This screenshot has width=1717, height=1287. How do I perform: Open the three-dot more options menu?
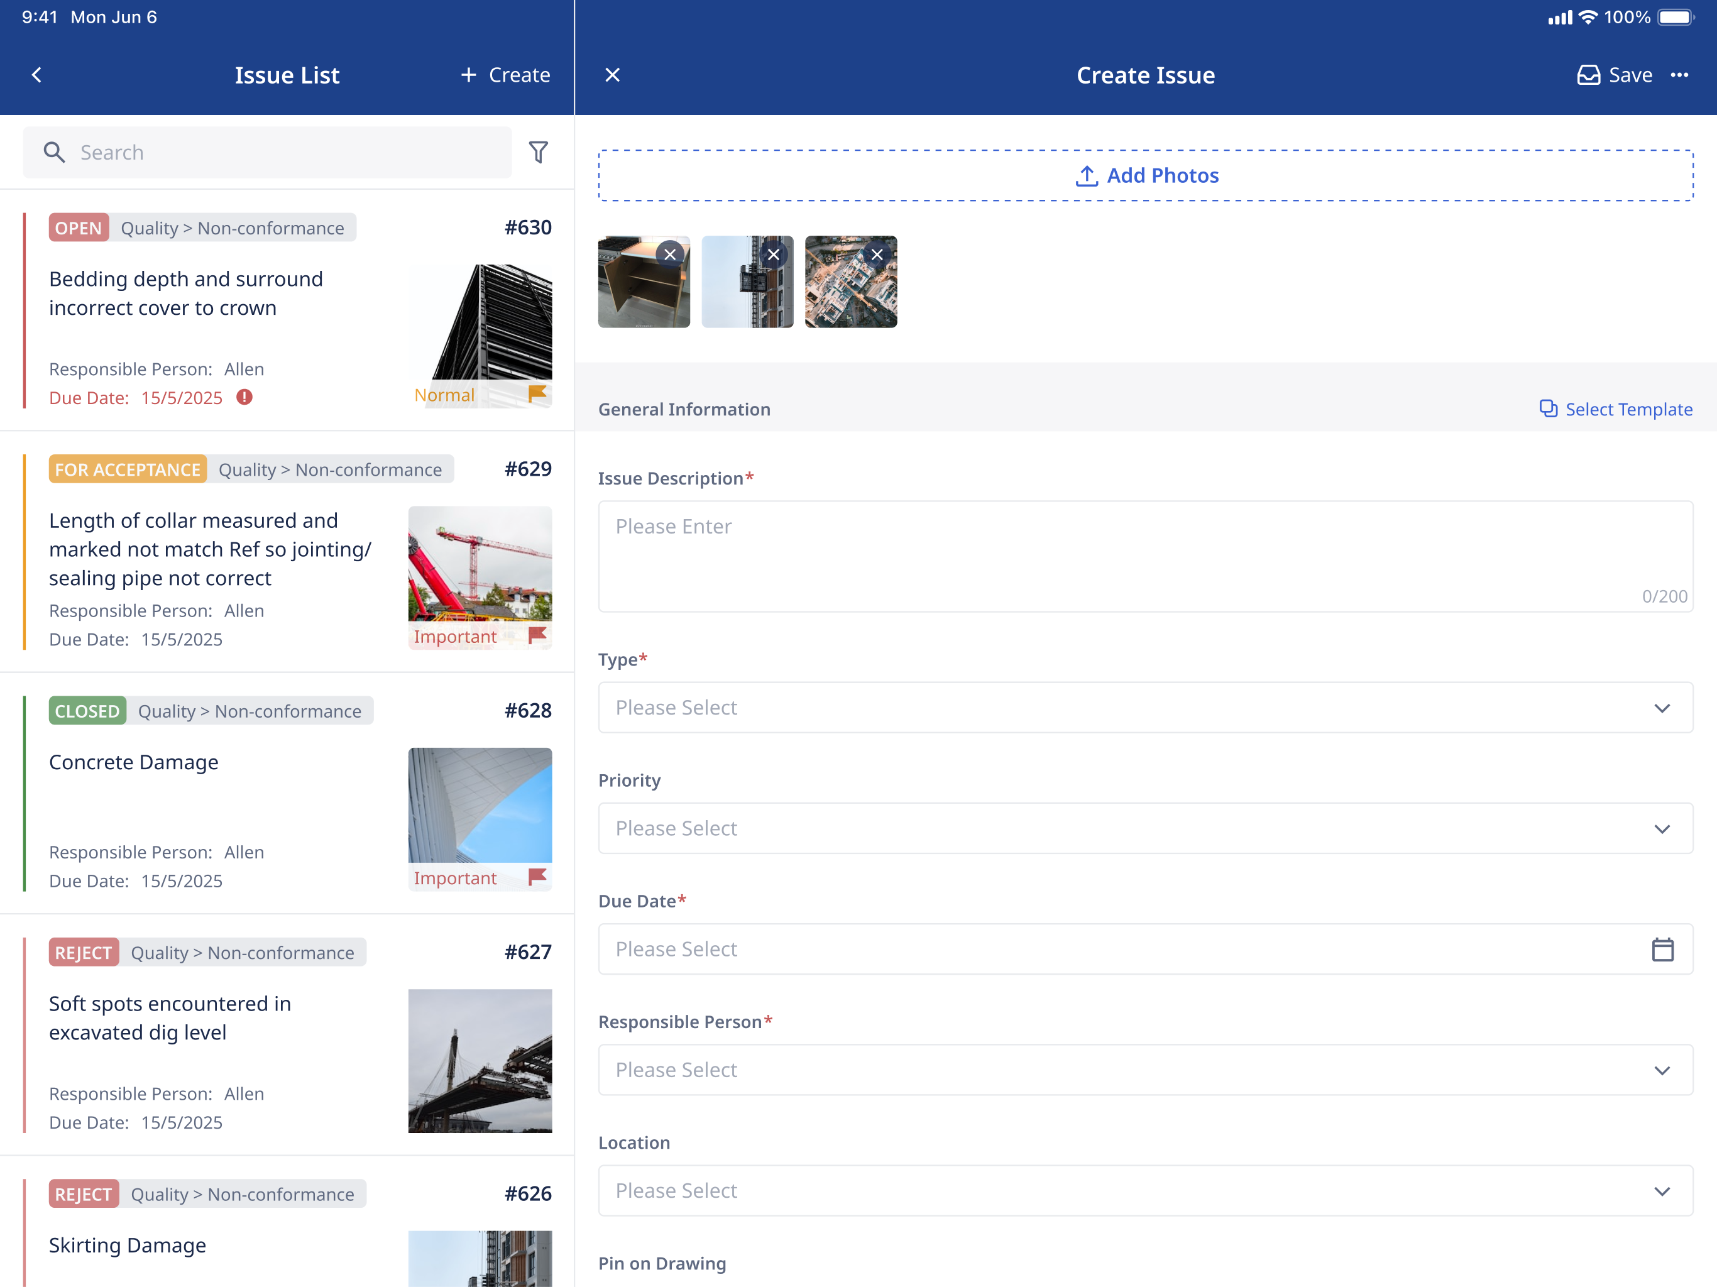click(1680, 75)
